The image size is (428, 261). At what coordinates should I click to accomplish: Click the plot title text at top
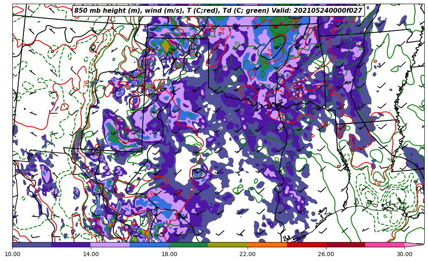point(218,11)
